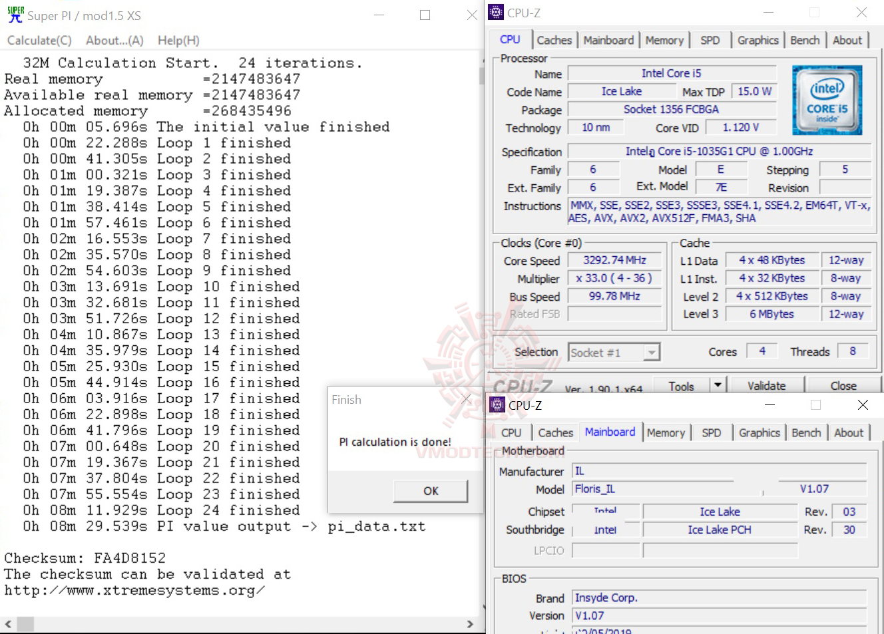
Task: Open the Help(H) menu
Action: coord(178,41)
